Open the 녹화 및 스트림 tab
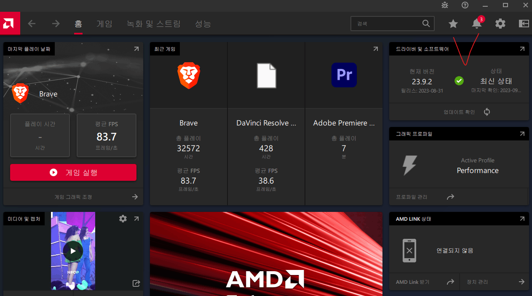The height and width of the screenshot is (296, 532). coord(154,24)
